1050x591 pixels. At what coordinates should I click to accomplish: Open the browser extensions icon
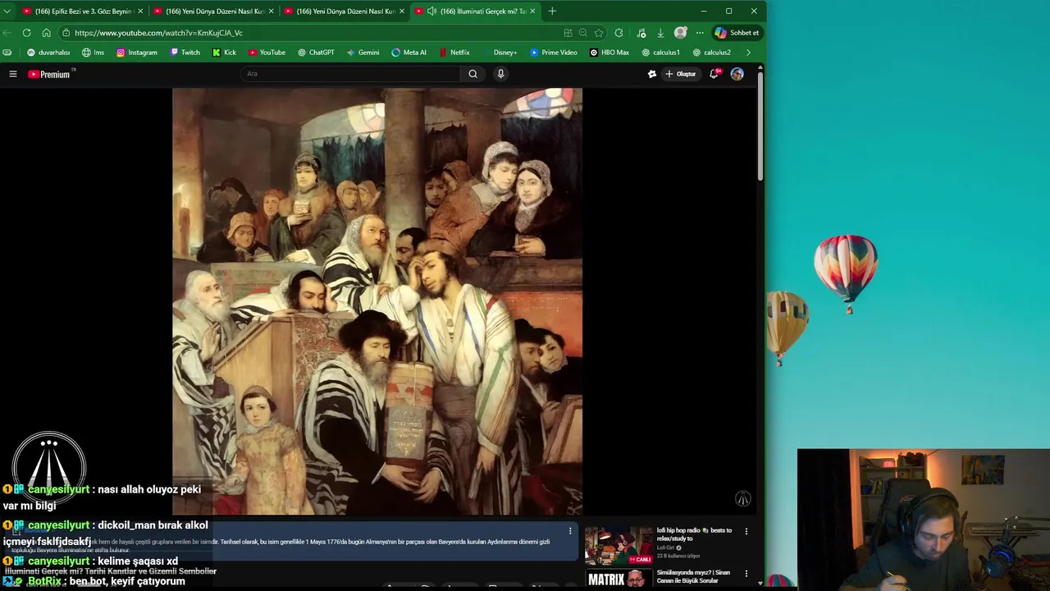point(619,33)
